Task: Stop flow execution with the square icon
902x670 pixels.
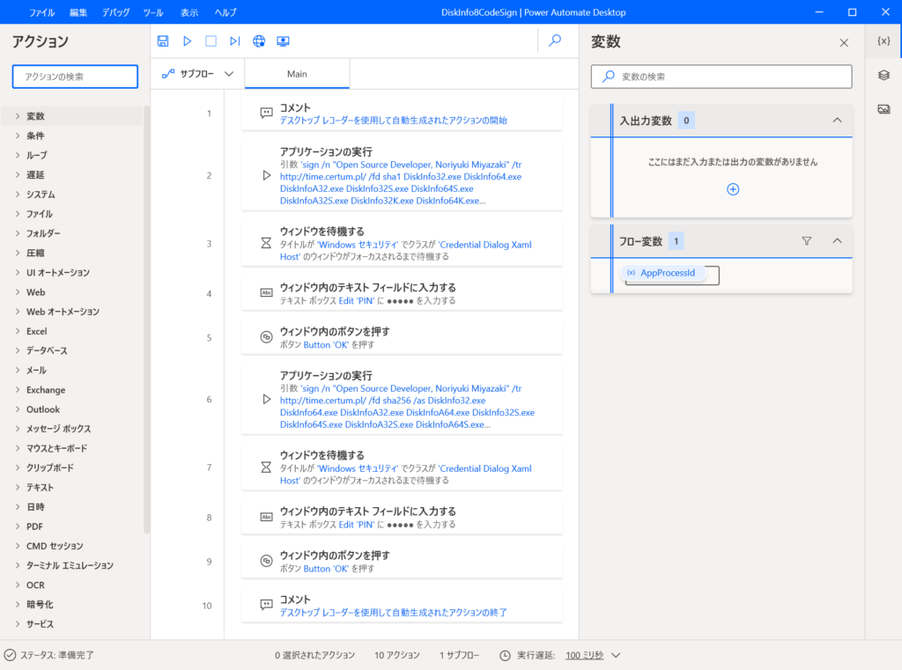Action: click(211, 40)
